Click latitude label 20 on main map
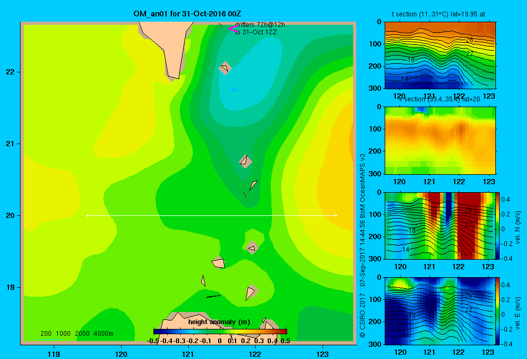 tap(11, 215)
